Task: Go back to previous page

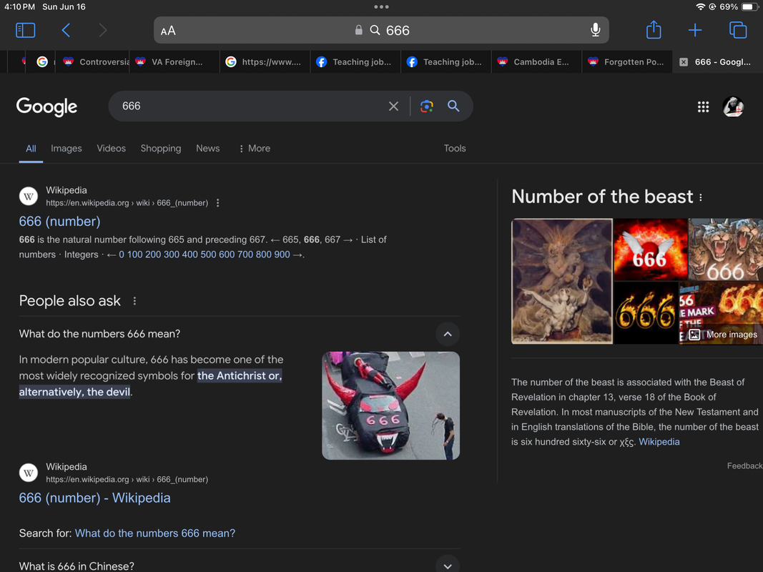Action: 67,30
